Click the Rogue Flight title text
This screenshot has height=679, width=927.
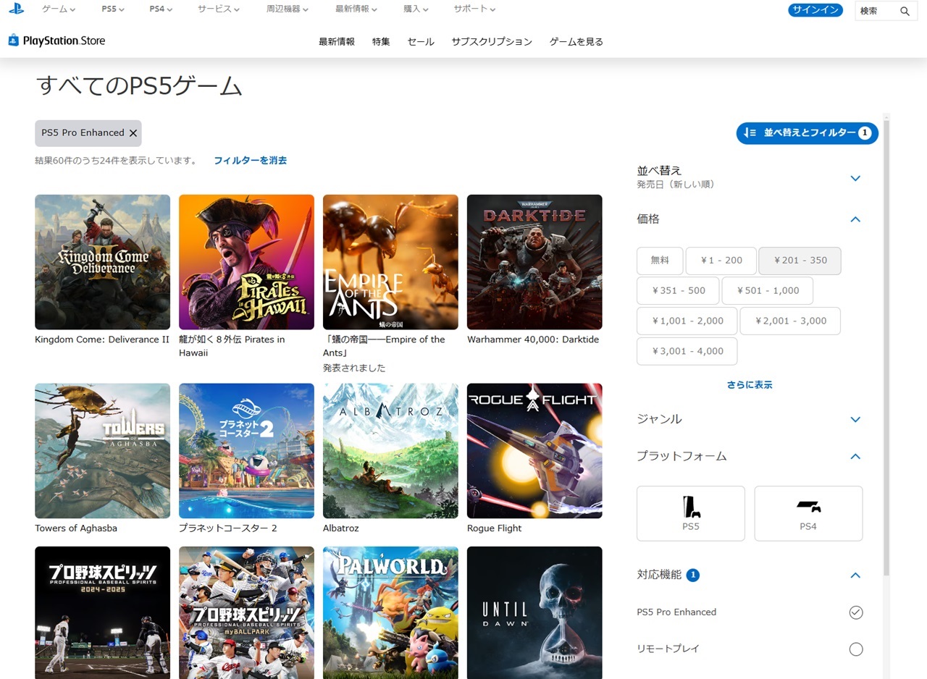click(495, 528)
